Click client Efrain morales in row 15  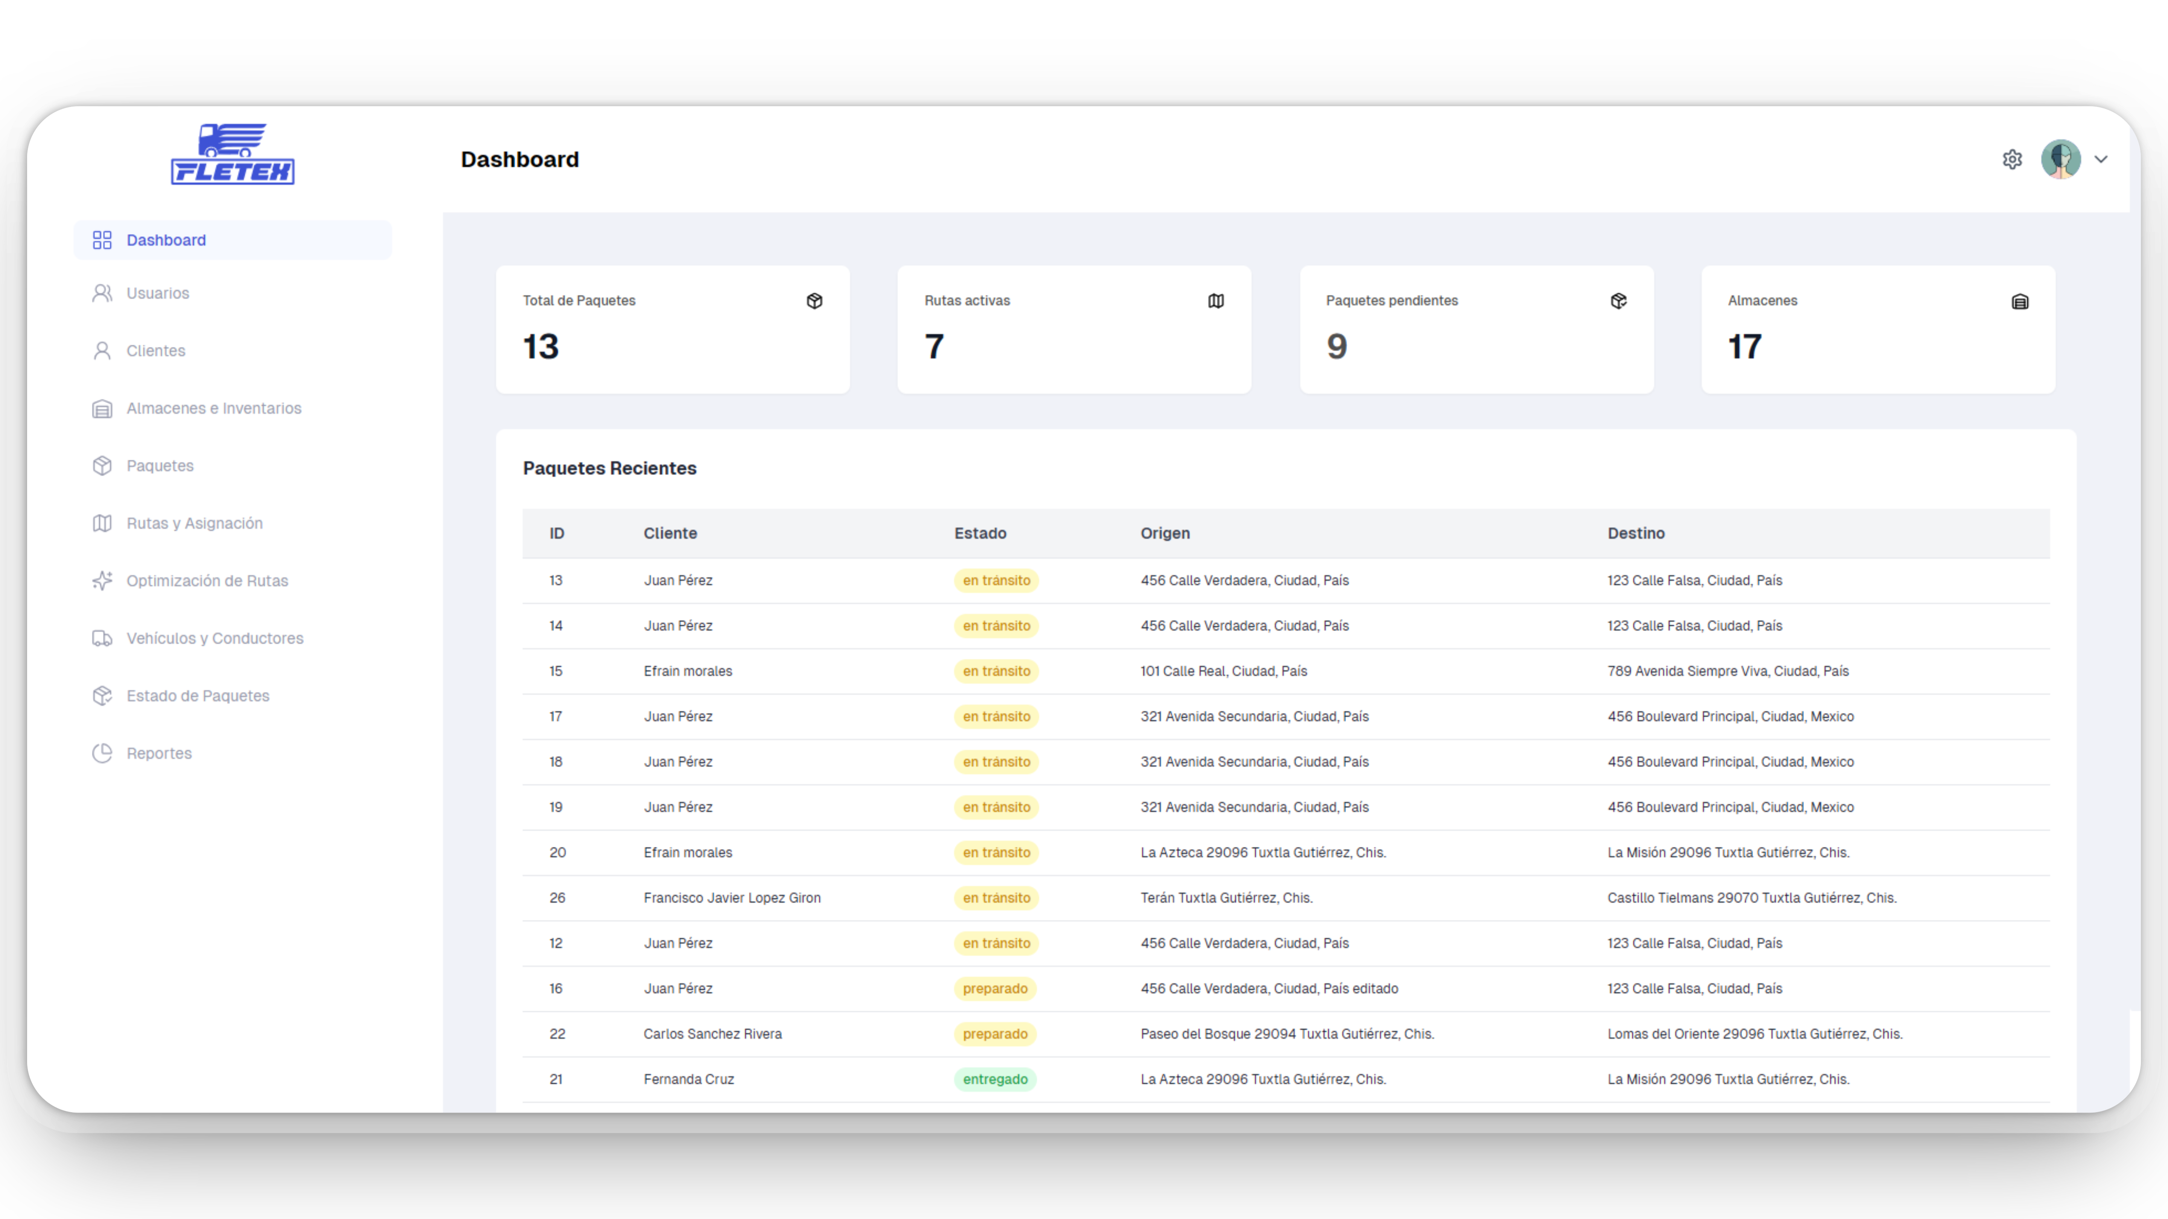coord(688,671)
